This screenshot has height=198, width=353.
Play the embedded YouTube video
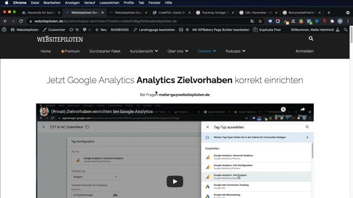(x=175, y=182)
